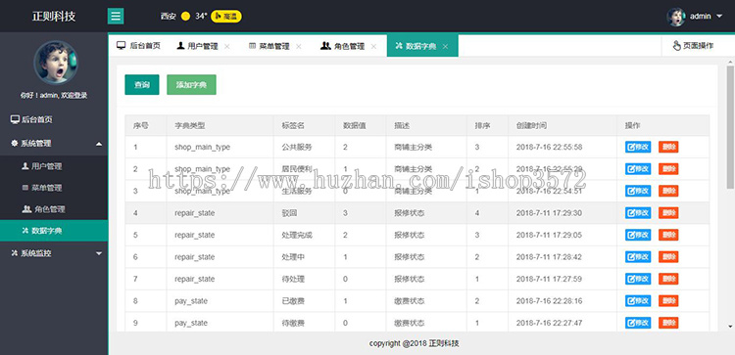Close the 用户管理 tab

(227, 46)
